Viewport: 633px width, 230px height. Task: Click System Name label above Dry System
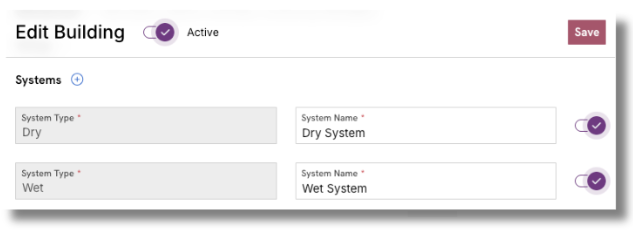pos(329,118)
